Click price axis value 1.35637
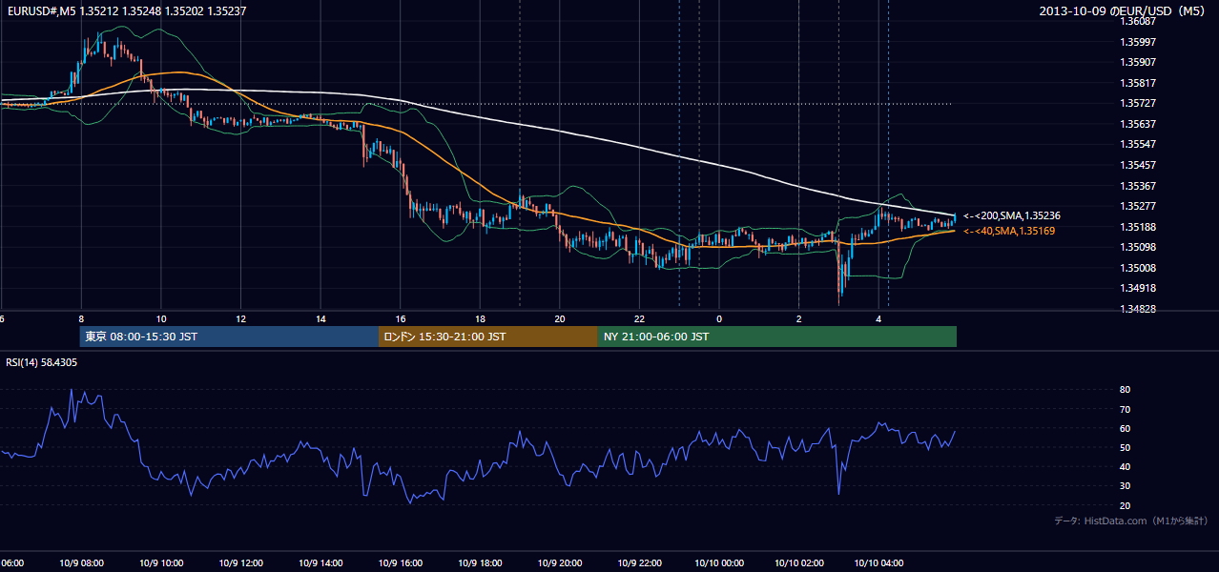Image resolution: width=1219 pixels, height=572 pixels. pos(1139,124)
